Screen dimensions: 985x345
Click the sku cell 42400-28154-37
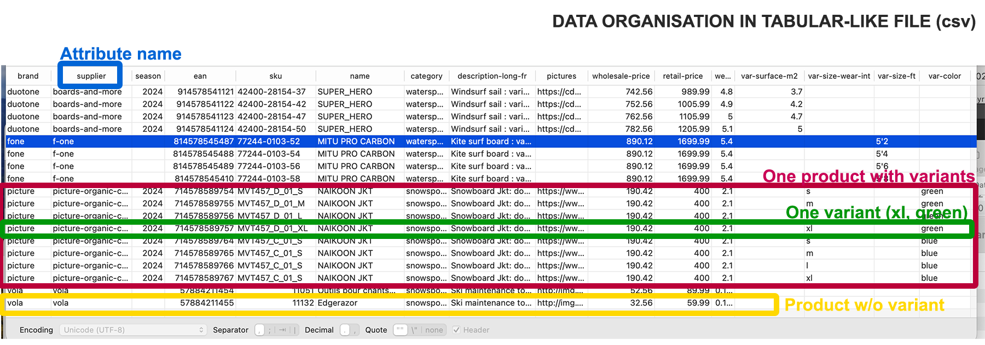pyautogui.click(x=271, y=92)
